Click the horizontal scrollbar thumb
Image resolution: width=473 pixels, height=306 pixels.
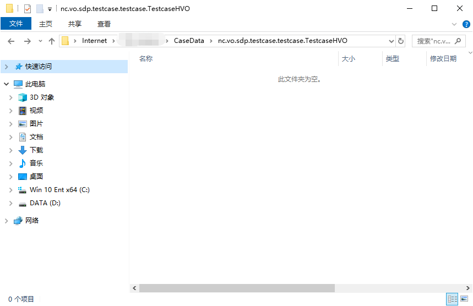(x=237, y=288)
